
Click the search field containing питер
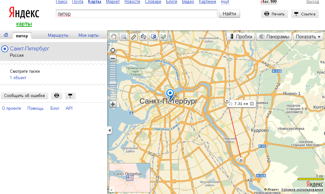137,14
